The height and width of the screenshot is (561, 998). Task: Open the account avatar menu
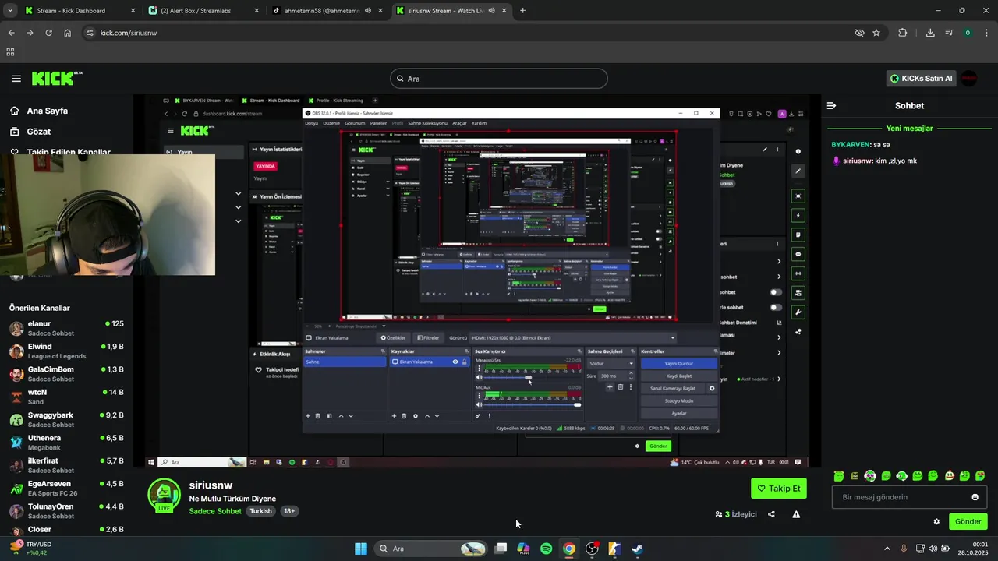[968, 79]
